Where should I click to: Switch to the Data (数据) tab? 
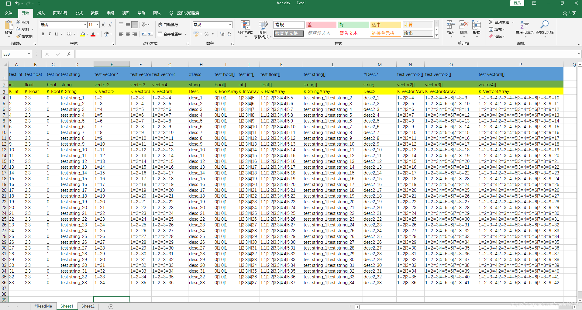[x=95, y=13]
